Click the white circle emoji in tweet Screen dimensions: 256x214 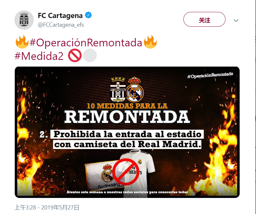coord(90,55)
